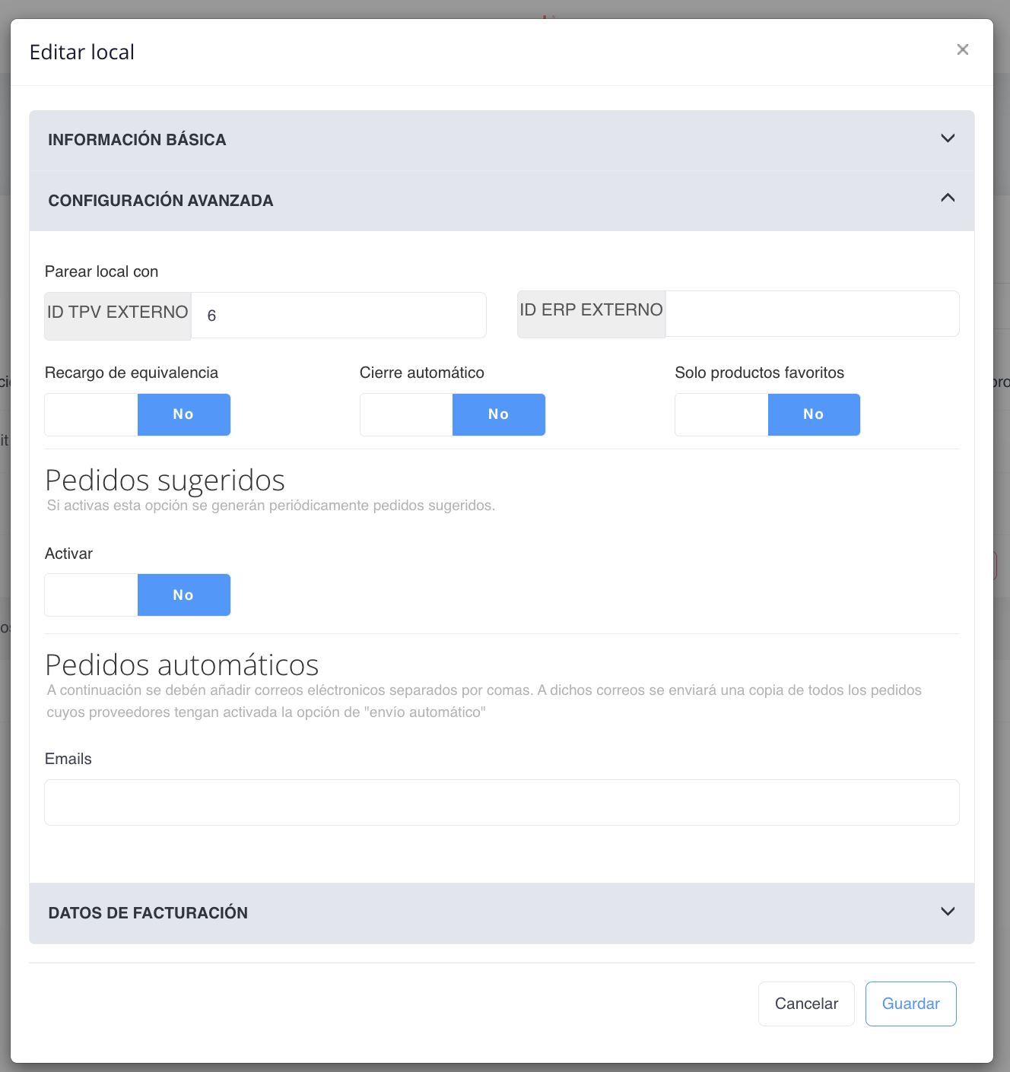Toggle the Solo productos favoritos switch
This screenshot has width=1010, height=1072.
coord(767,414)
